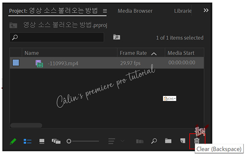245x155 pixels.
Task: Click Automate to Sequence icon
Action: click(140, 141)
